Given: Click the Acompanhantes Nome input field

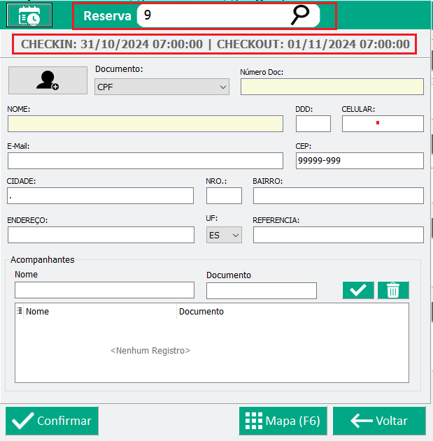Looking at the screenshot, I should click(104, 290).
